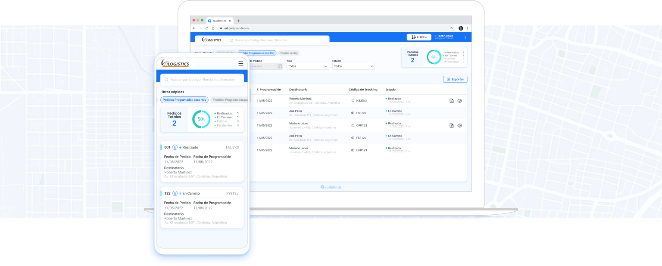Image resolution: width=662 pixels, height=266 pixels.
Task: Open the mobile hamburger menu
Action: click(240, 64)
